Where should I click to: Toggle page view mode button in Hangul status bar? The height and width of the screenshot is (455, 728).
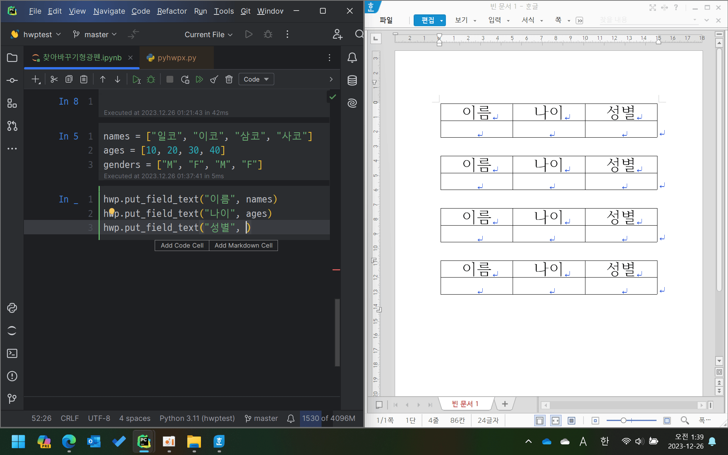click(540, 420)
